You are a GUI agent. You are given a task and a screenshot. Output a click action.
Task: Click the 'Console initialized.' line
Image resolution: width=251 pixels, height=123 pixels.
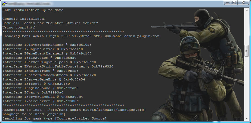coord(24,19)
